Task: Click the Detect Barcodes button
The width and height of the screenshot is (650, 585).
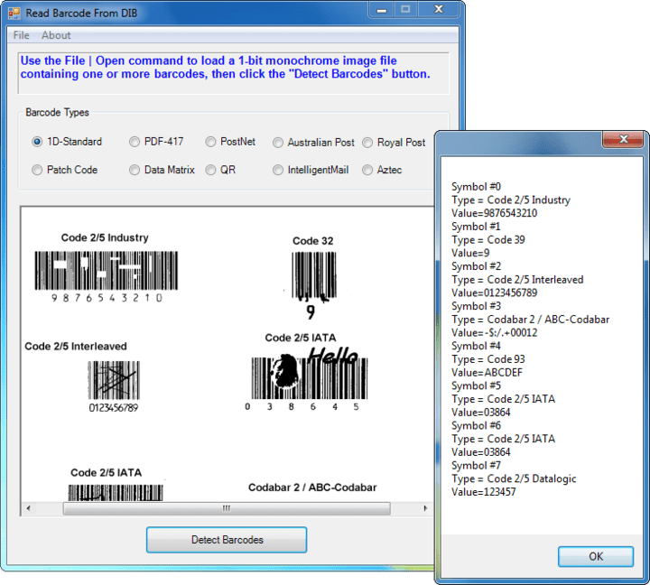Action: [227, 540]
